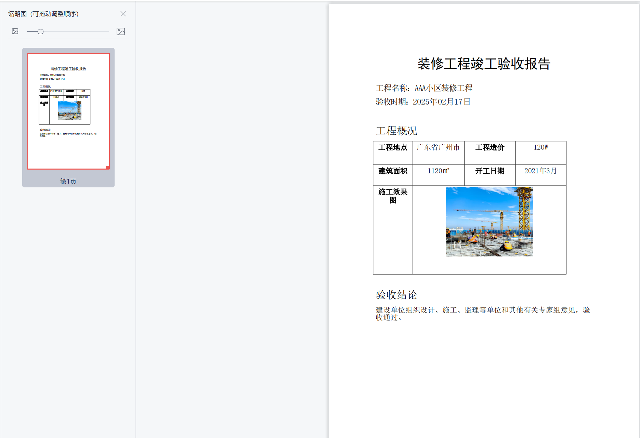
Task: Close the 缩略图 thumbnail panel
Action: pos(123,14)
